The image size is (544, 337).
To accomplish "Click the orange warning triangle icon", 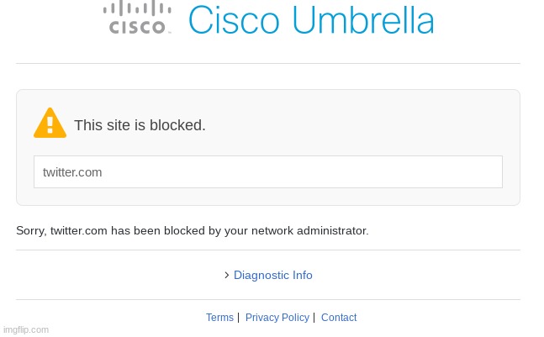I will [x=50, y=123].
